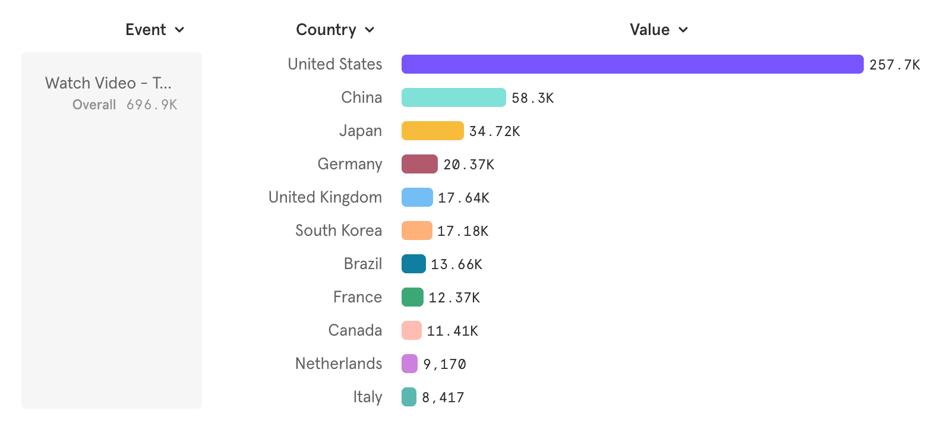941x423 pixels.
Task: Expand the Country column dropdown
Action: (x=335, y=30)
